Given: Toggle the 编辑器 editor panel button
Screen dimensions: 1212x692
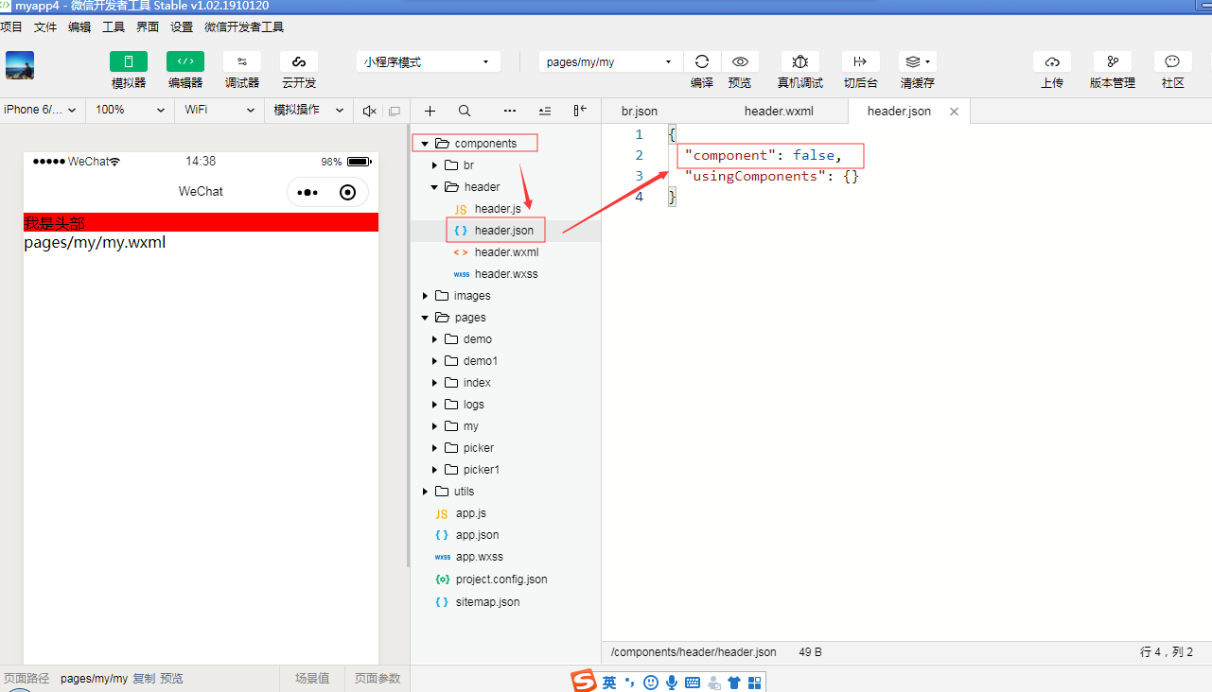Looking at the screenshot, I should coord(185,61).
